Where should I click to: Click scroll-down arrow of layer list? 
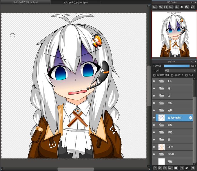pyautogui.click(x=195, y=164)
